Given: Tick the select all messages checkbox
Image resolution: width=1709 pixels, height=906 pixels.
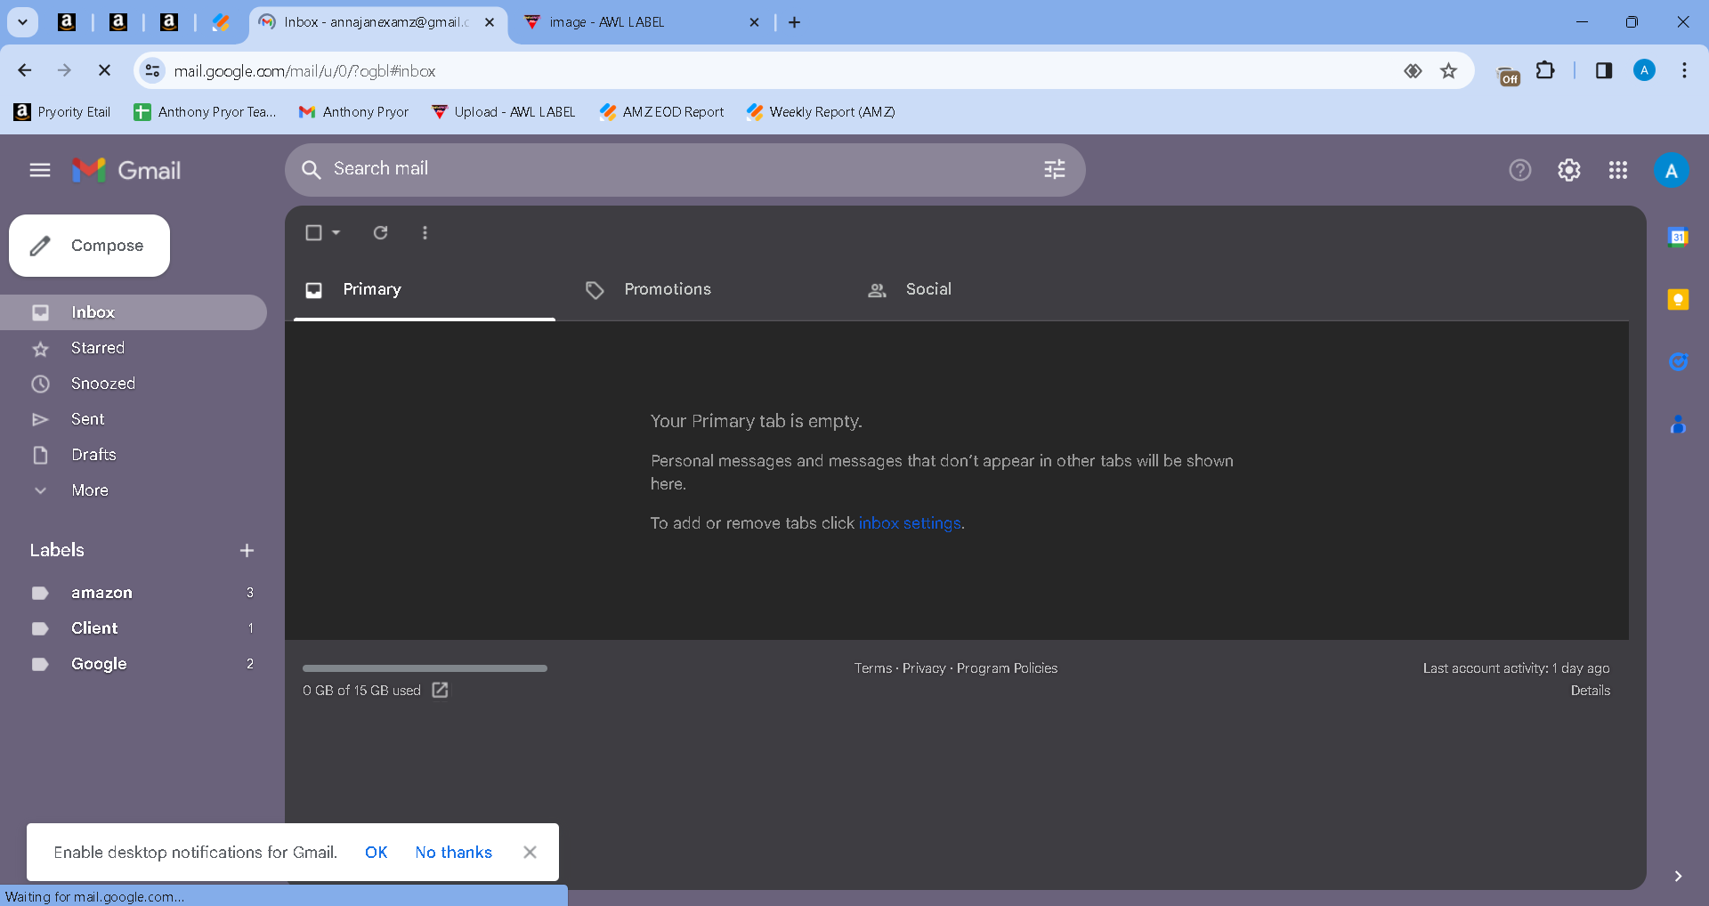Looking at the screenshot, I should pyautogui.click(x=313, y=232).
